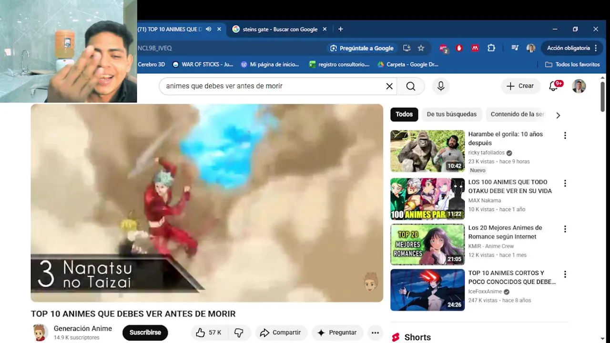Click the Acción obligatoria button
Viewport: 610px width, 343px height.
click(x=571, y=48)
